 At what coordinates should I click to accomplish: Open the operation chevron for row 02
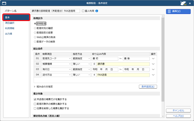(x=153, y=64)
